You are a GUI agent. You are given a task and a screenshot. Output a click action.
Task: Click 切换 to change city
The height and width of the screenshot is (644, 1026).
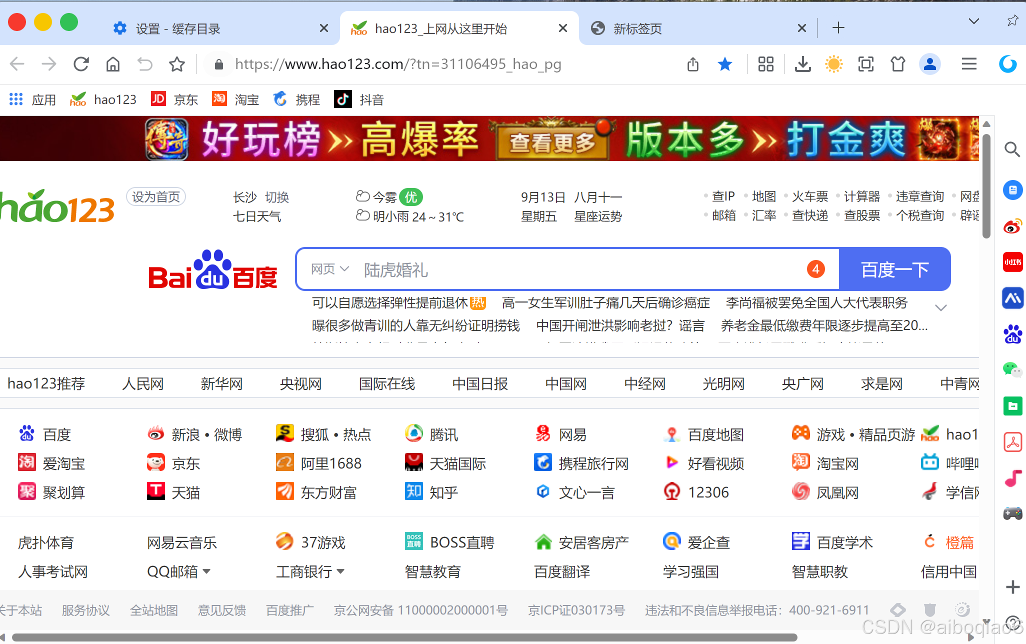(277, 197)
